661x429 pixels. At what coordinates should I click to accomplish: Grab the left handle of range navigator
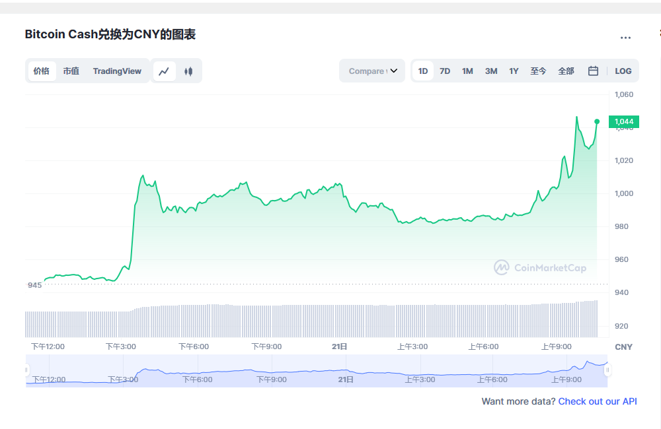click(26, 370)
